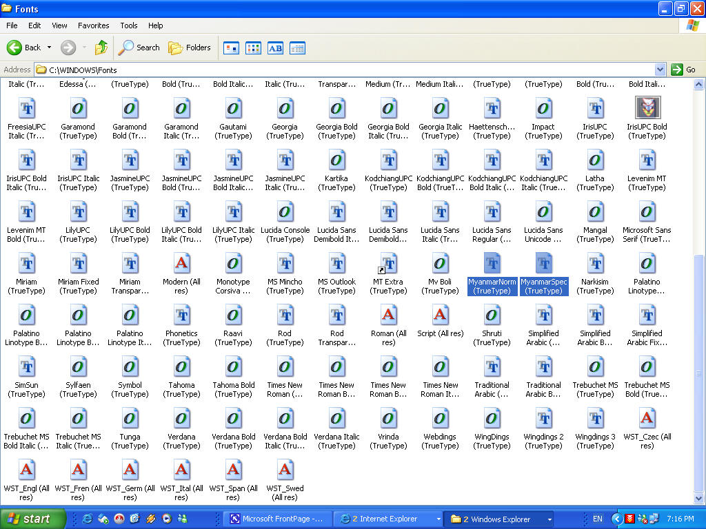The height and width of the screenshot is (529, 706).
Task: Select the Script (All res) font icon
Action: 440,315
